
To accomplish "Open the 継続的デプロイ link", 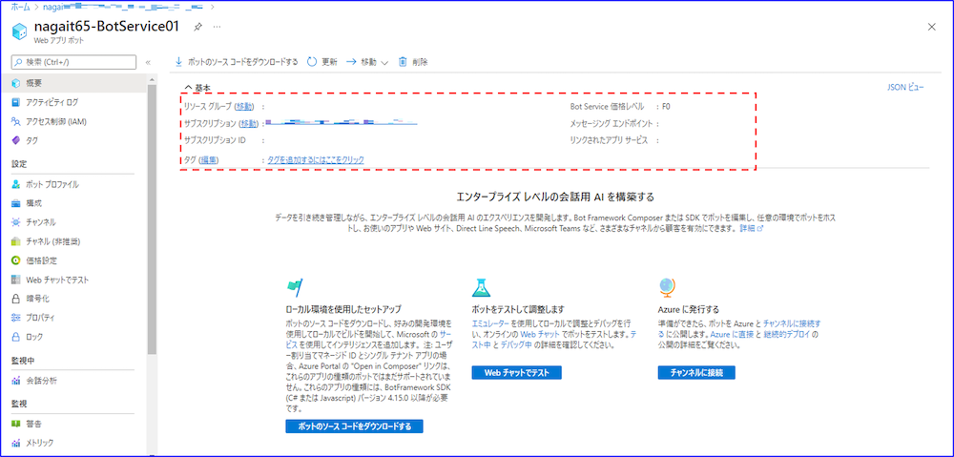I will [788, 335].
